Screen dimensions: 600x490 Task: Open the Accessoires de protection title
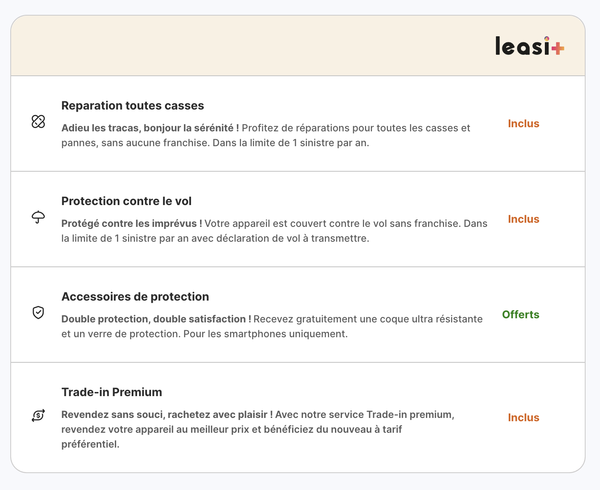[x=135, y=297]
